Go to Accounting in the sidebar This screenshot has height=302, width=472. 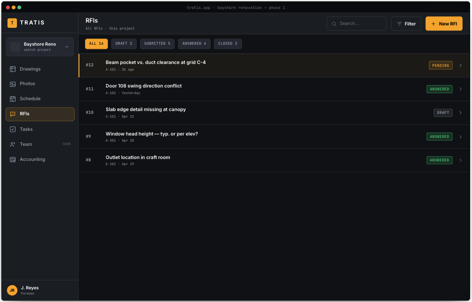[40, 159]
